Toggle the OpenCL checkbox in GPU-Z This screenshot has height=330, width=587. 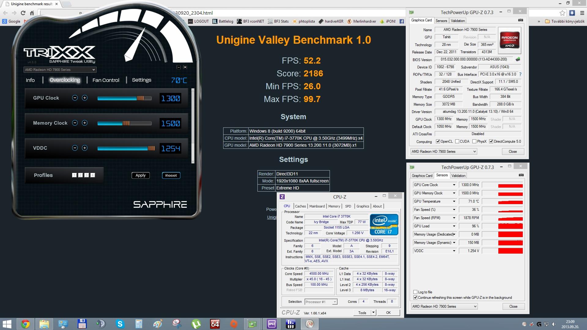click(438, 141)
